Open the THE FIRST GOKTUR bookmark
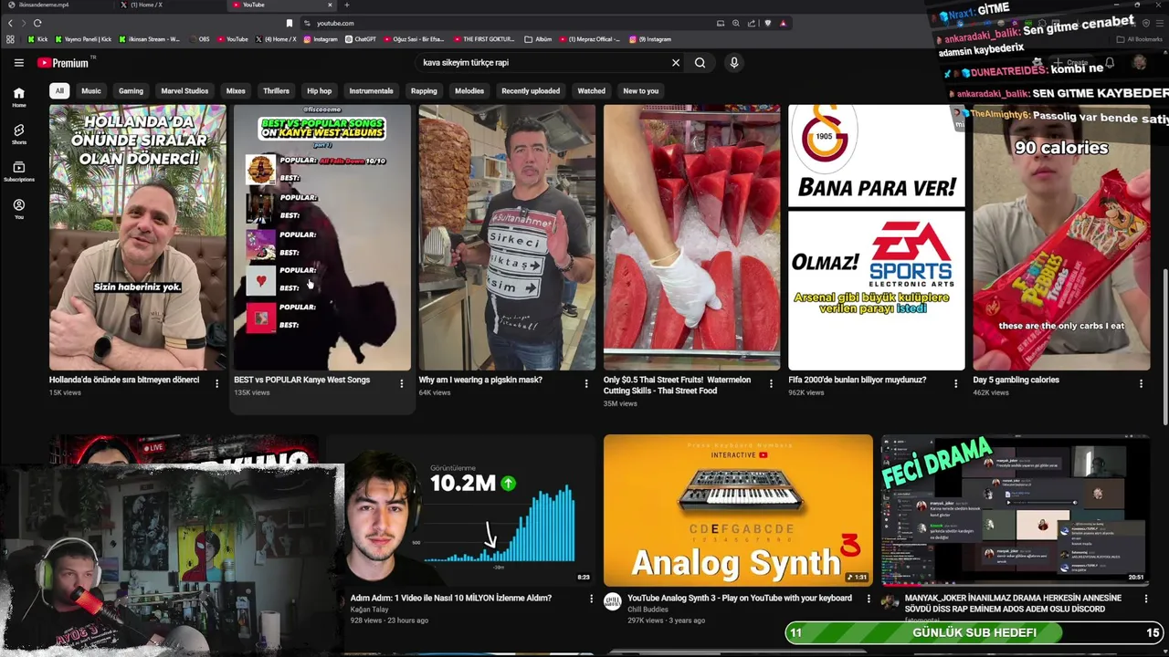This screenshot has width=1169, height=657. point(484,39)
